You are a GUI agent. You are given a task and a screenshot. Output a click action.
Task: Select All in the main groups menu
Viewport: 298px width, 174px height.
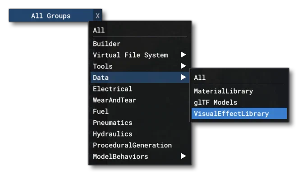[140, 30]
